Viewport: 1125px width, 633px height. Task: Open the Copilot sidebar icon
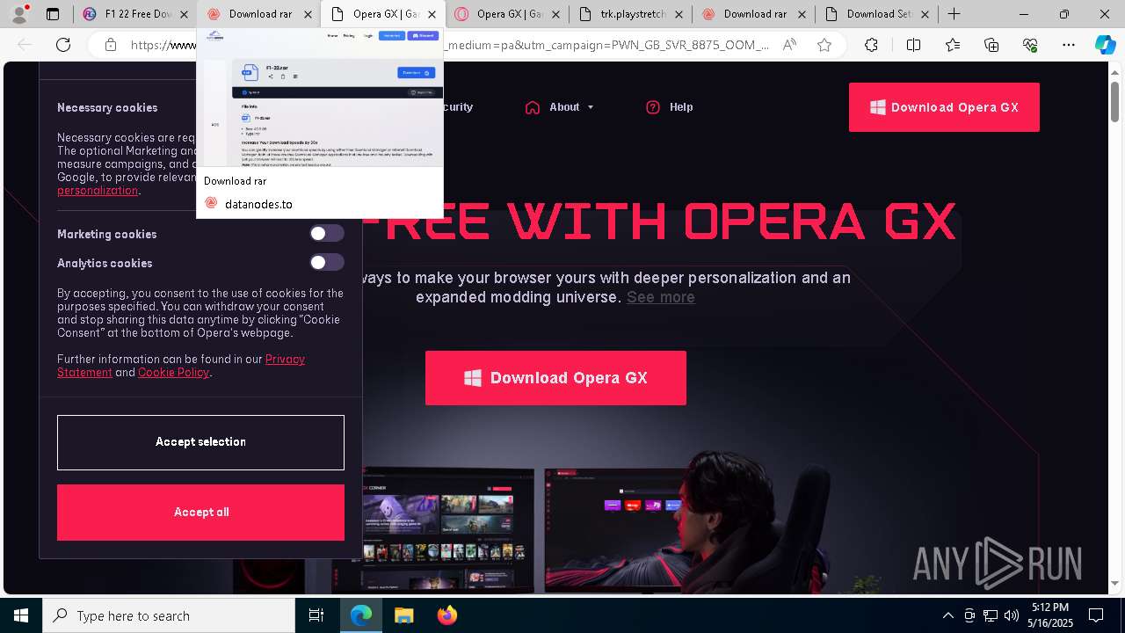pos(1106,45)
